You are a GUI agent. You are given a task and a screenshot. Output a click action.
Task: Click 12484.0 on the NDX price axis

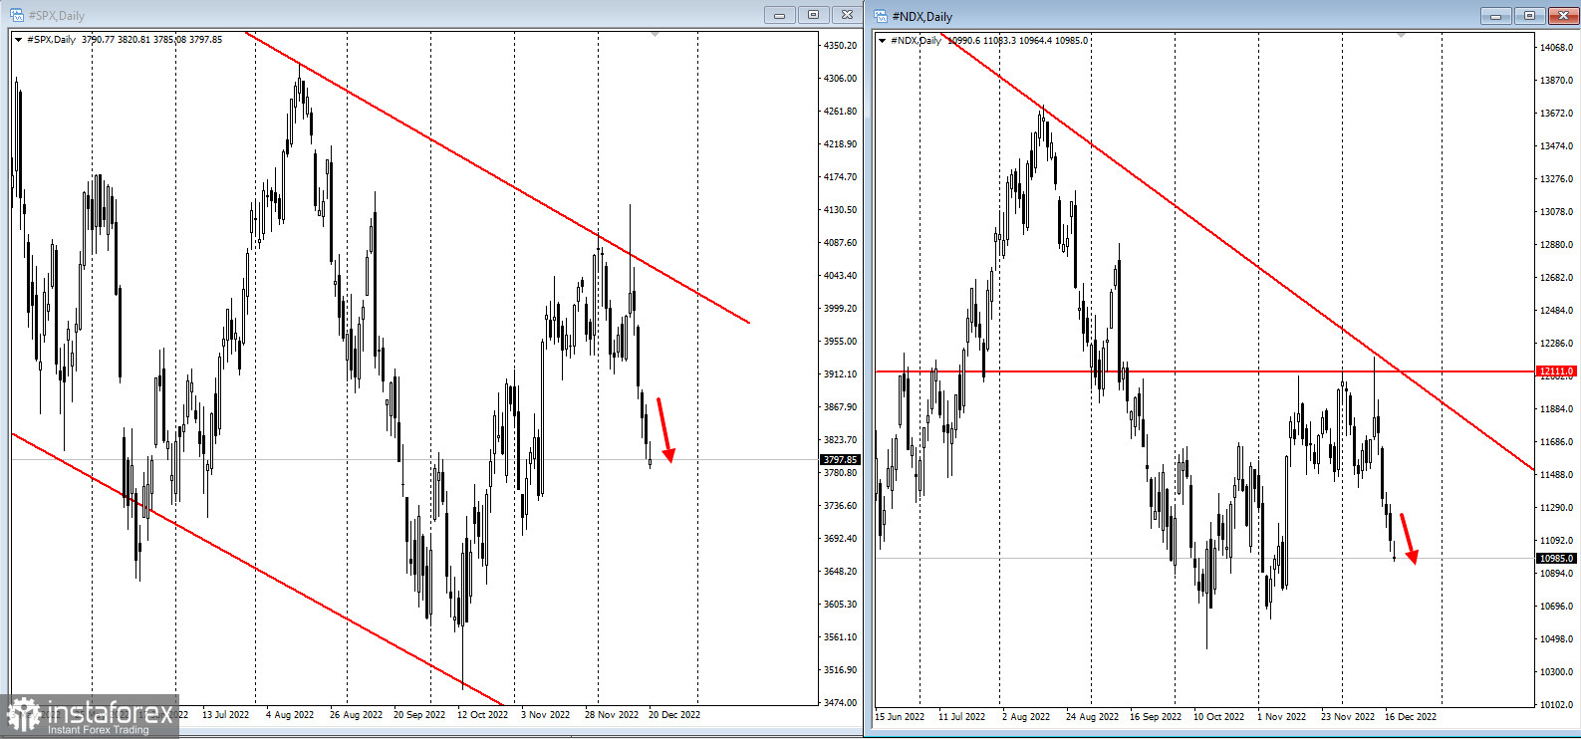tap(1556, 311)
